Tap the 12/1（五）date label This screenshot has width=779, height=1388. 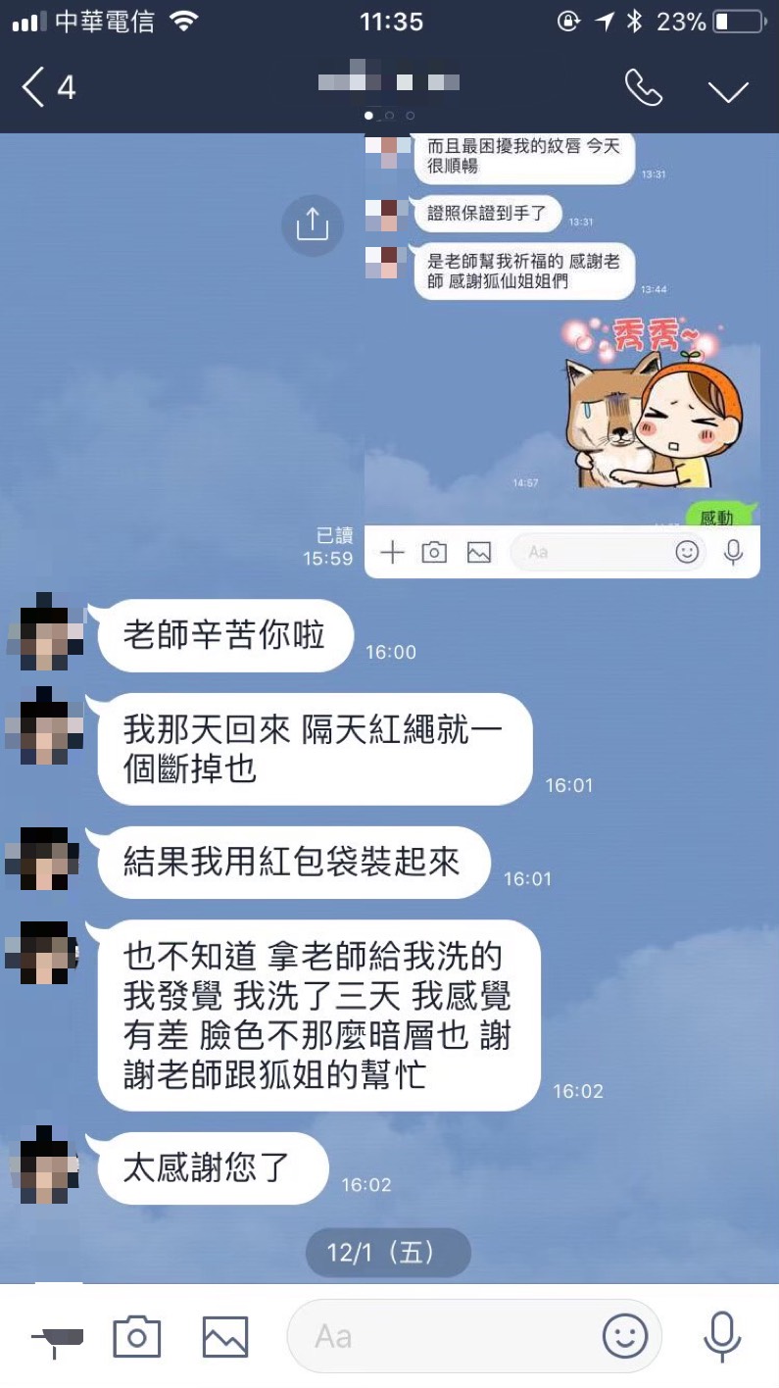tap(388, 1252)
